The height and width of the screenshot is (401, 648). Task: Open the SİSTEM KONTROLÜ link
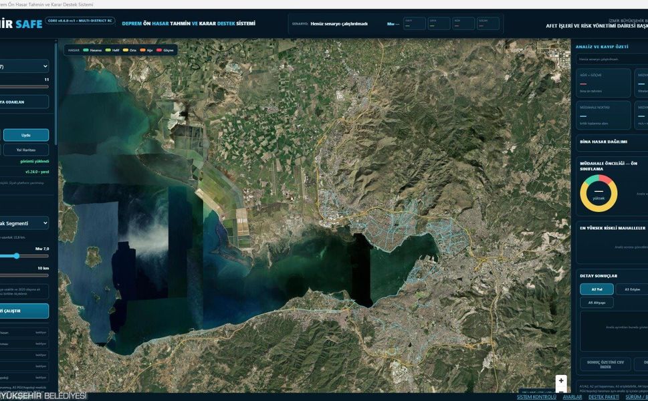tap(536, 397)
